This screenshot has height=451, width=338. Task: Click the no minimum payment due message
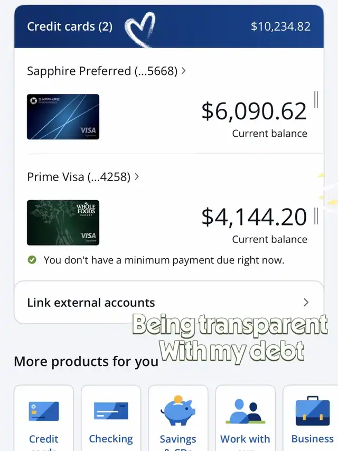164,260
